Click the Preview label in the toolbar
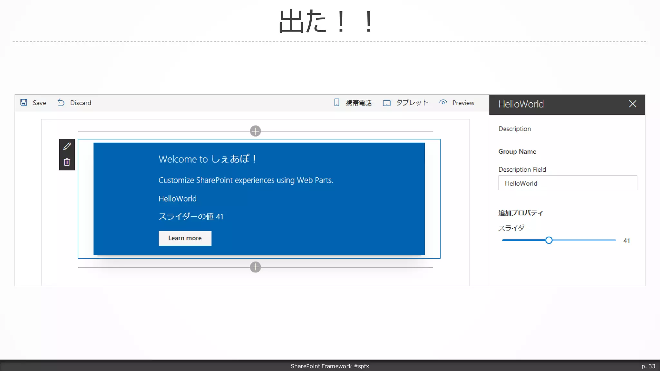Viewport: 660px width, 371px height. pyautogui.click(x=463, y=103)
